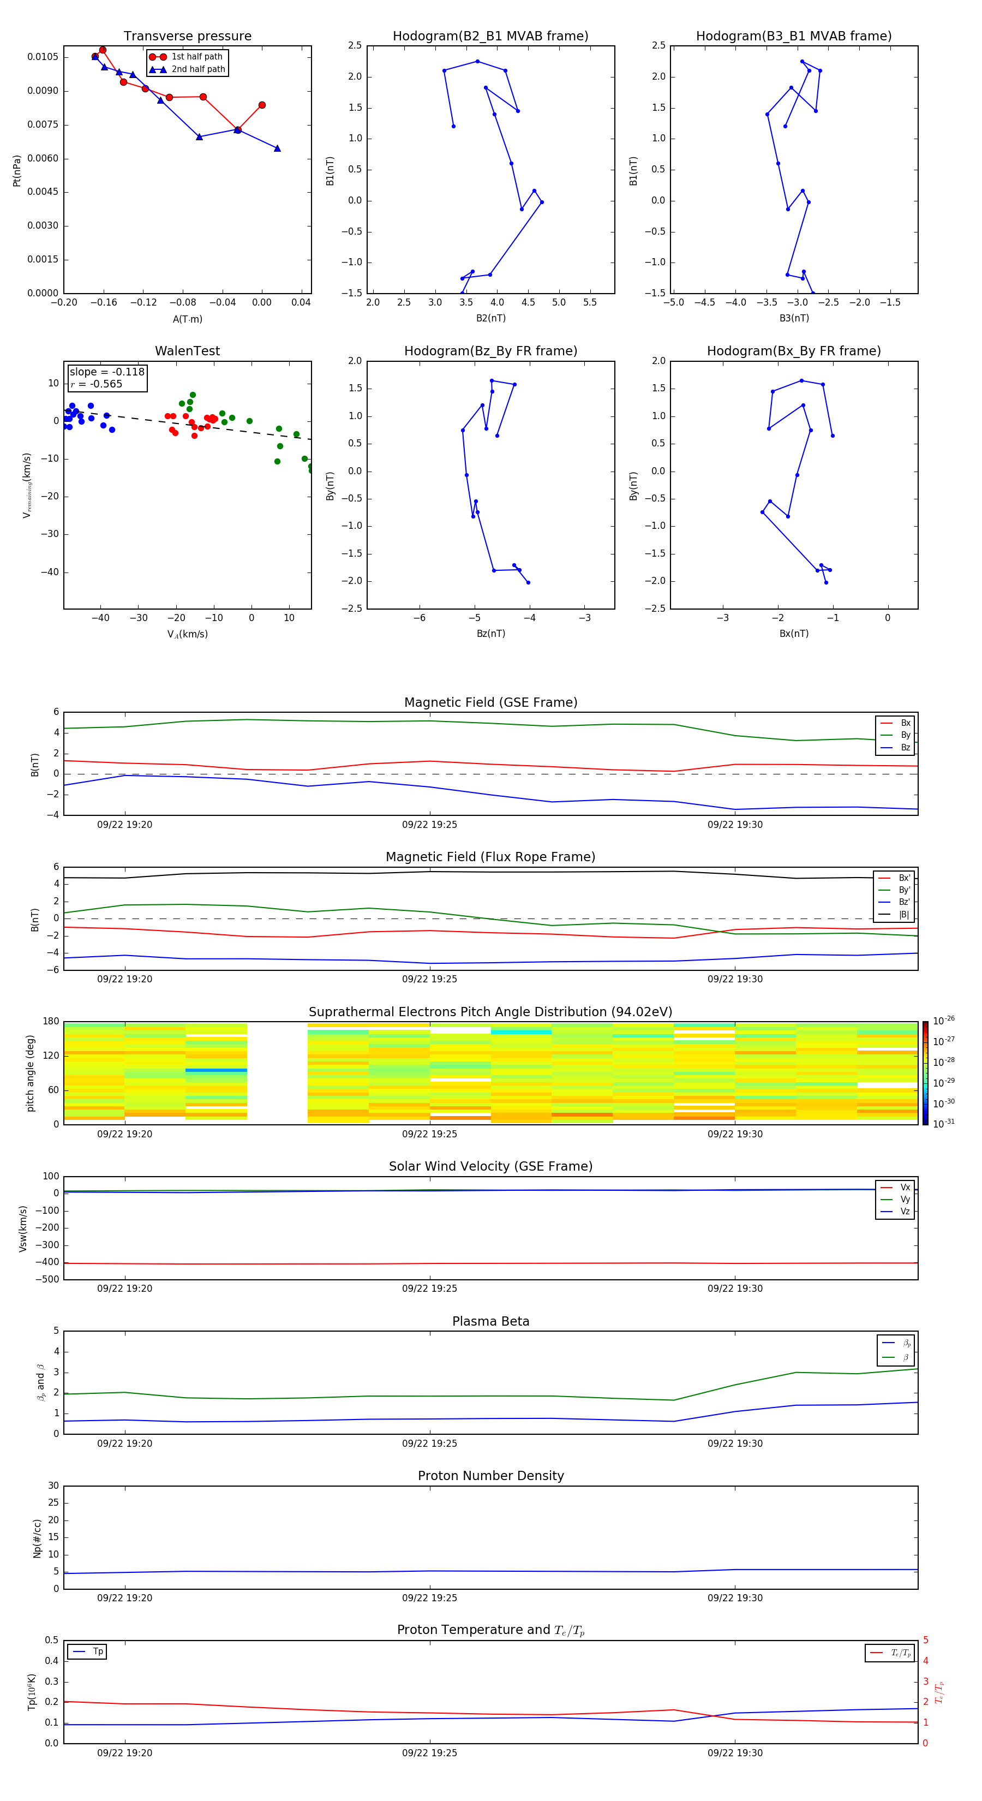The image size is (982, 1801).
Task: Select 'B1(nT)' label of the B2_B1 hodogram
Action: pyautogui.click(x=330, y=170)
